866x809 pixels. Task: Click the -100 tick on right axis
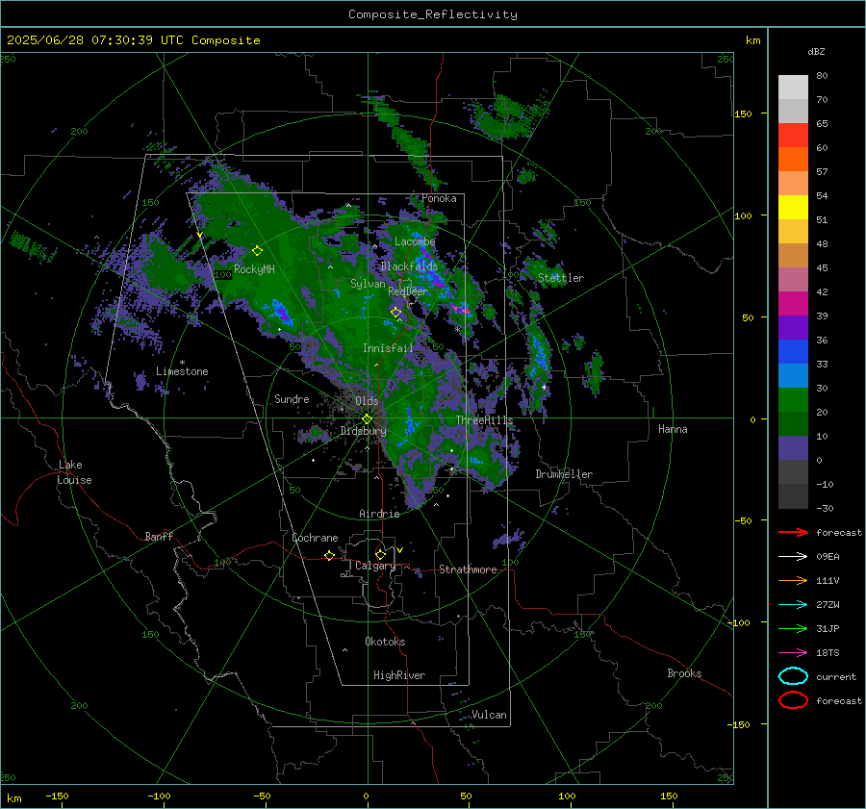pos(740,622)
